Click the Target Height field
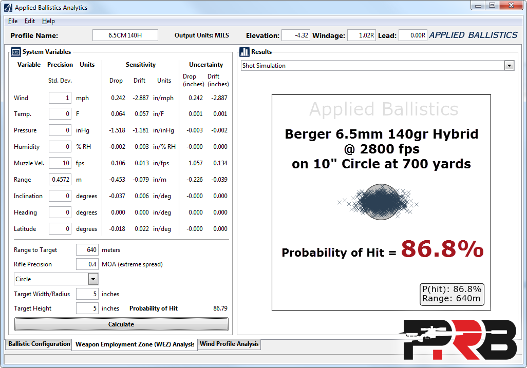 click(87, 308)
